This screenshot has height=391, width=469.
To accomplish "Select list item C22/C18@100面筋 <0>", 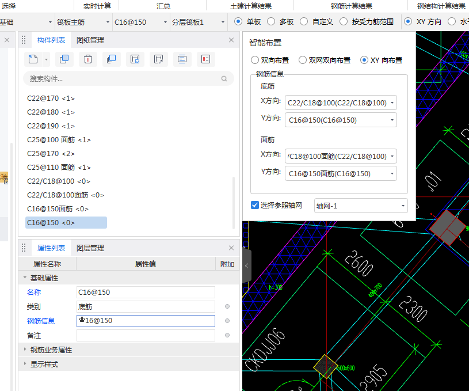I will click(x=66, y=195).
